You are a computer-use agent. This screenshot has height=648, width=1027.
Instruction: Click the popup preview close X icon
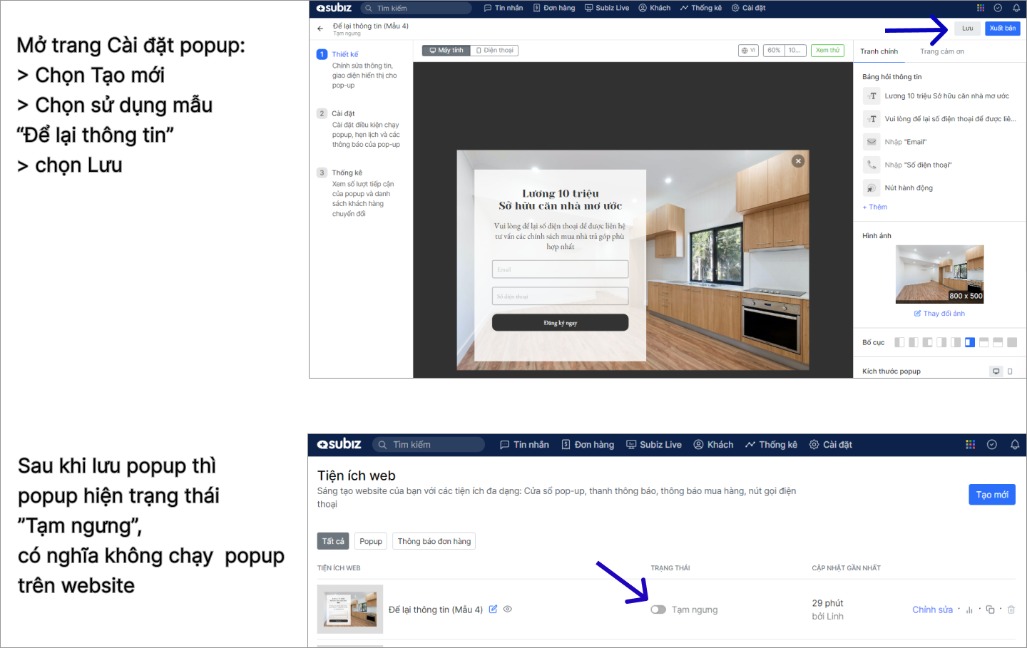pos(798,161)
